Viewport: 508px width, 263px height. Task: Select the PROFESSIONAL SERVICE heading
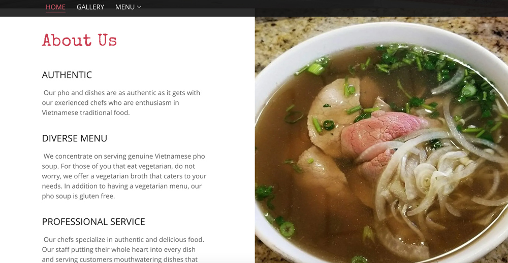click(93, 221)
